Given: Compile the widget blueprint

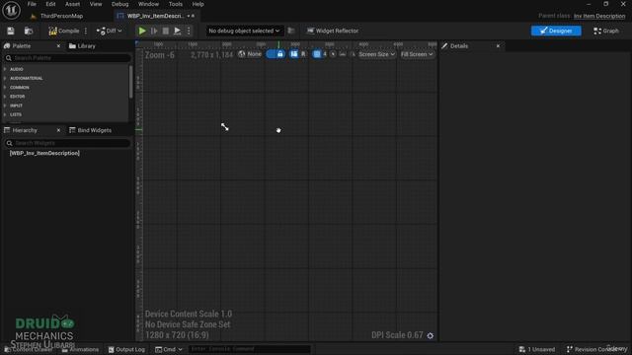Looking at the screenshot, I should pyautogui.click(x=63, y=31).
